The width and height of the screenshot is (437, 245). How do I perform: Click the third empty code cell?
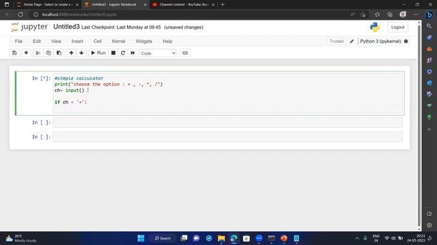pos(227,137)
